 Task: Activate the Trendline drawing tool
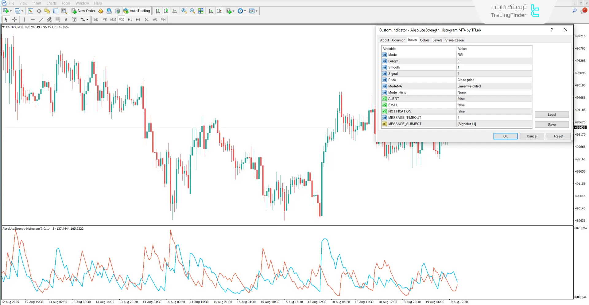tap(41, 19)
